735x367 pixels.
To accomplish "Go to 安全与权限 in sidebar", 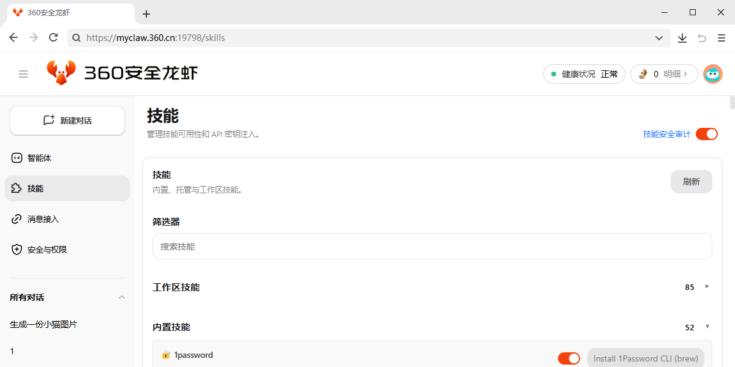I will click(47, 250).
